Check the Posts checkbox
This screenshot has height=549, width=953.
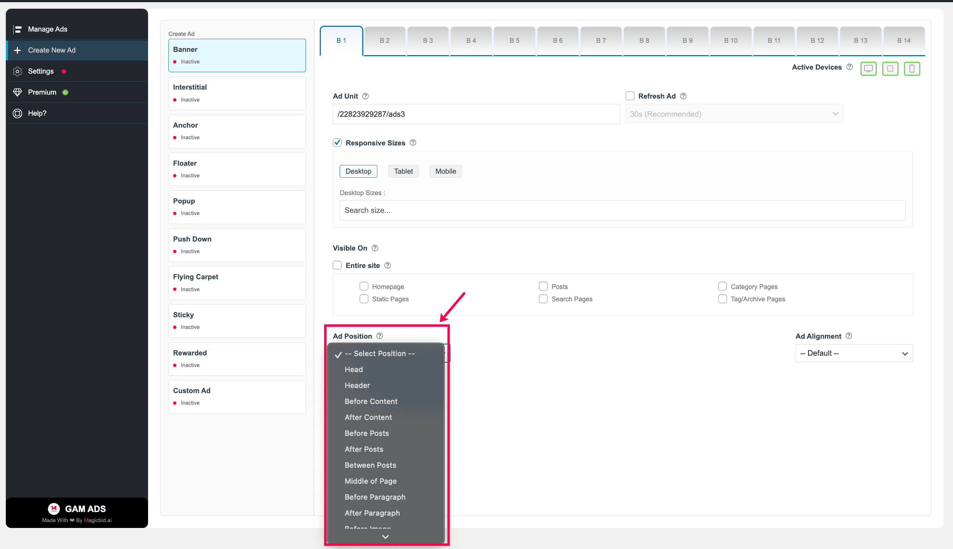click(543, 286)
